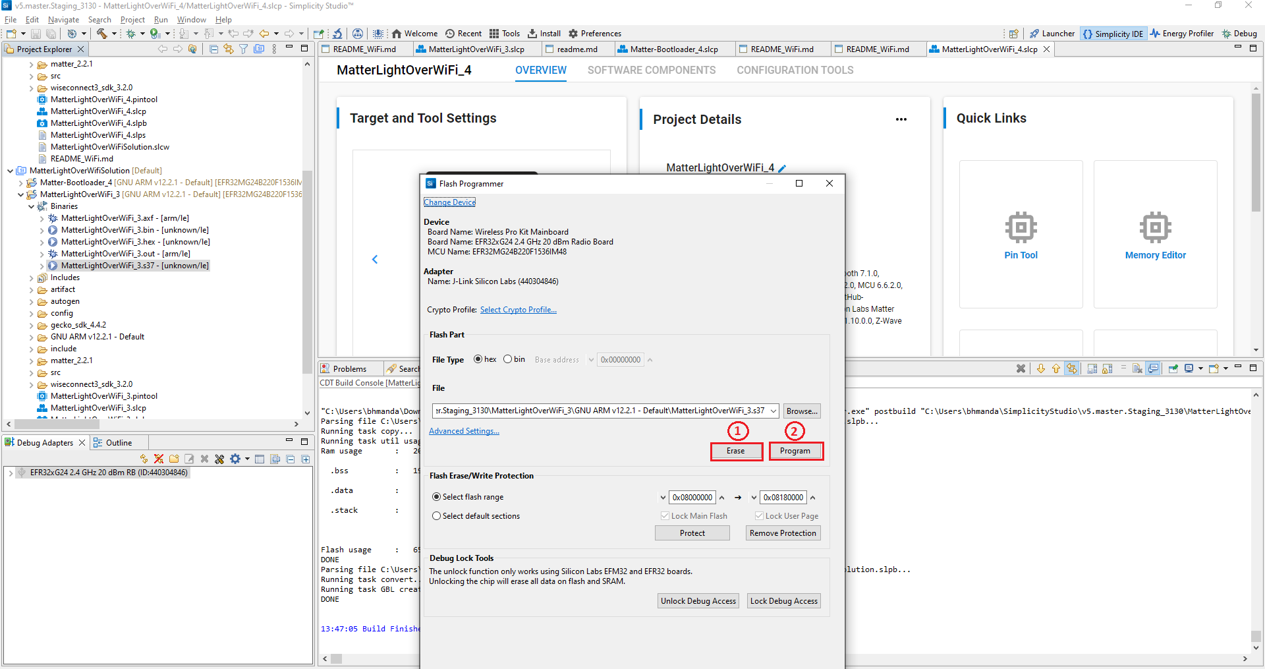
Task: Click Open Perspective icon near Launcher
Action: (x=1014, y=34)
